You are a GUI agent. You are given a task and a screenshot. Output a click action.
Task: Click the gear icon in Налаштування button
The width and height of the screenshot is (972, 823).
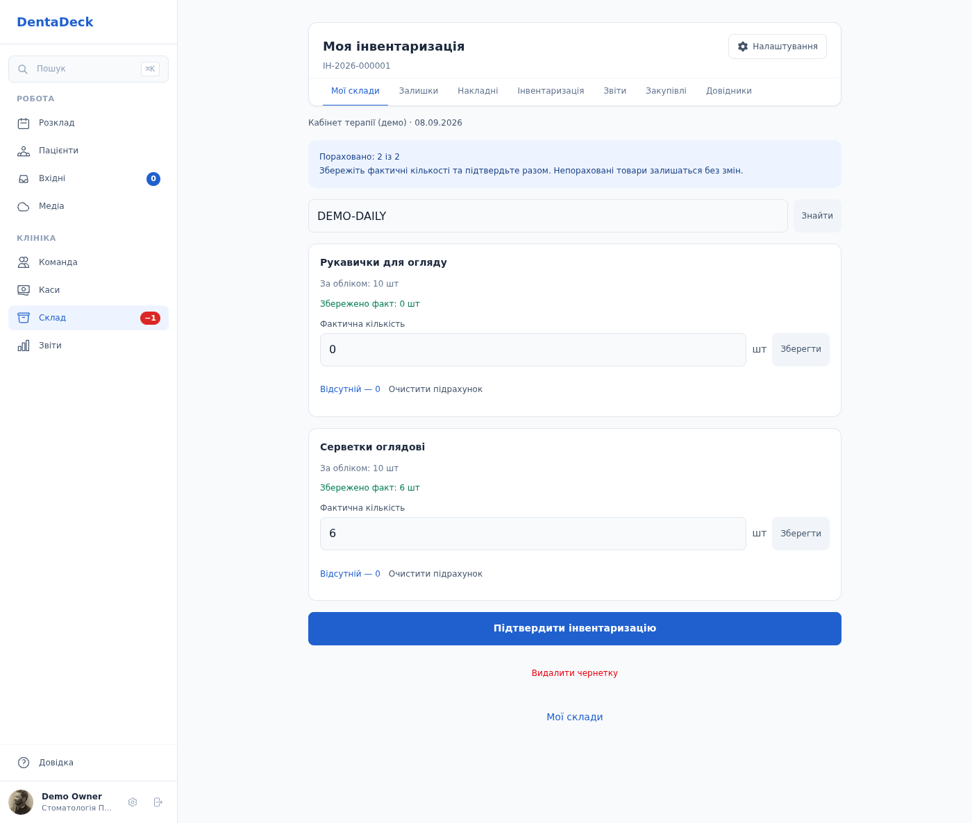[743, 46]
